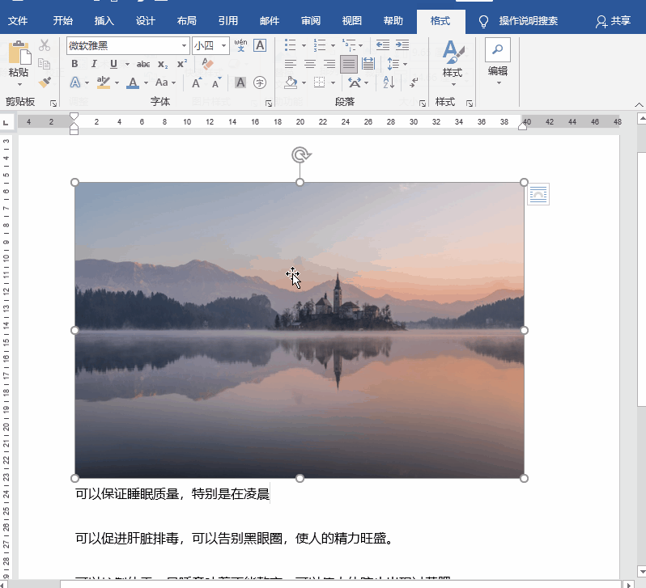Image resolution: width=646 pixels, height=588 pixels.
Task: Click the Cut scissors icon
Action: click(x=44, y=45)
